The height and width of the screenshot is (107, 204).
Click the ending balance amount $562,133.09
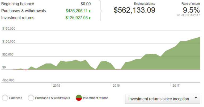pos(134,10)
